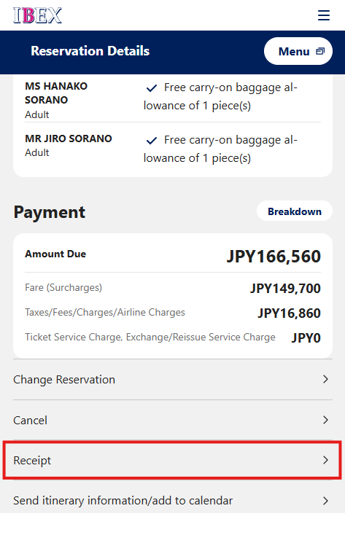Click the checkmark beside Hanako's baggage allowance
Screen dimensions: 345x554
(152, 87)
